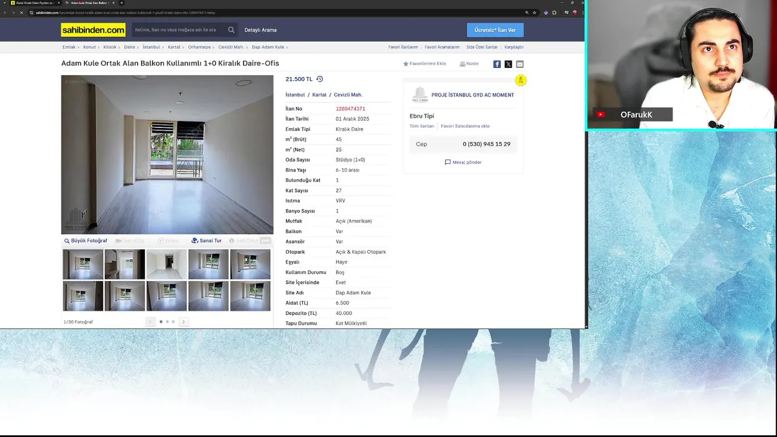The height and width of the screenshot is (437, 777).
Task: Click the sahibinden.com logo
Action: (93, 30)
